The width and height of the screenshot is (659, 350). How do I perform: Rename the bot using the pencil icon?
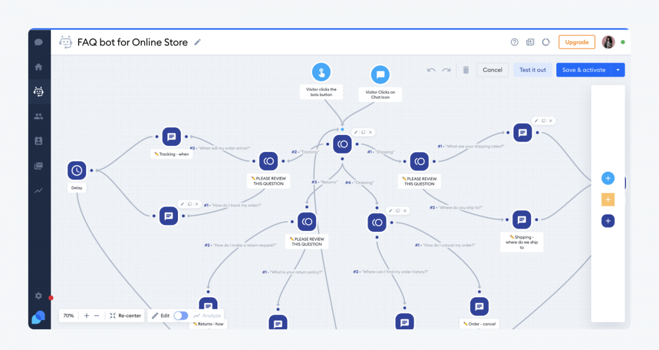198,42
